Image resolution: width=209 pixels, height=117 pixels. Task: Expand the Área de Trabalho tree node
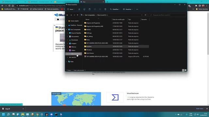coord(68,33)
